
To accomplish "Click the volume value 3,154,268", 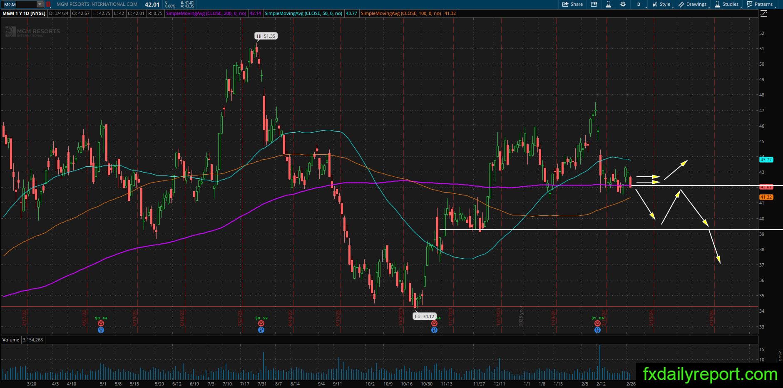I will (x=33, y=340).
